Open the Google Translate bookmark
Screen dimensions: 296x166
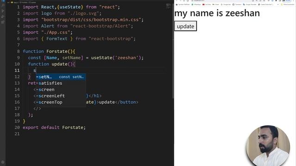250,4
